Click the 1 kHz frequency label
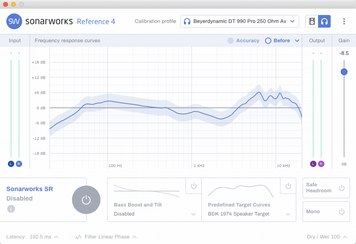Image resolution: width=356 pixels, height=244 pixels. tap(199, 165)
